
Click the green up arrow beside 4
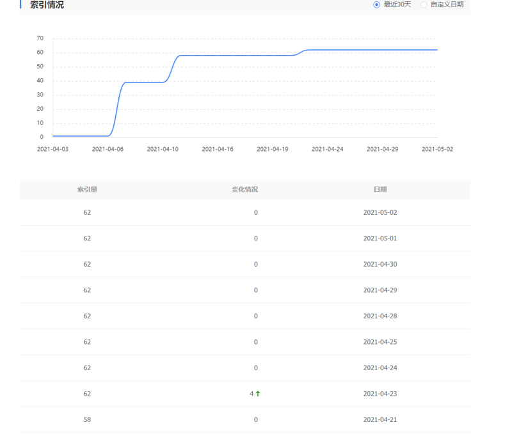point(258,394)
